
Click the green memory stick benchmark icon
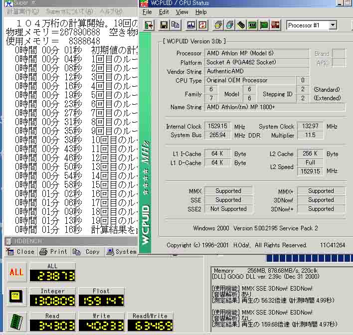click(x=16, y=322)
